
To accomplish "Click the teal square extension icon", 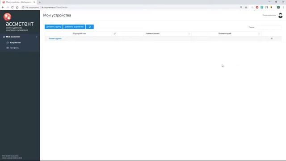I will [262, 7].
